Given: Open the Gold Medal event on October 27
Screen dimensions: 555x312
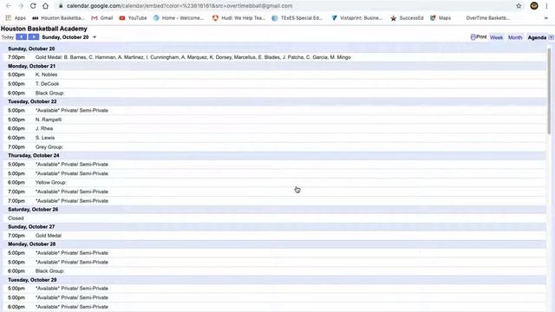Looking at the screenshot, I should coord(49,236).
